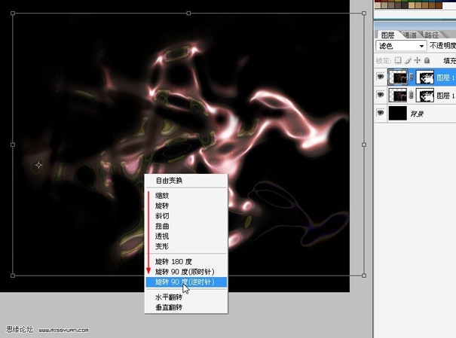Image resolution: width=456 pixels, height=338 pixels.
Task: Click the mask thumbnail of the unselected 图层 1 layer
Action: (x=424, y=96)
